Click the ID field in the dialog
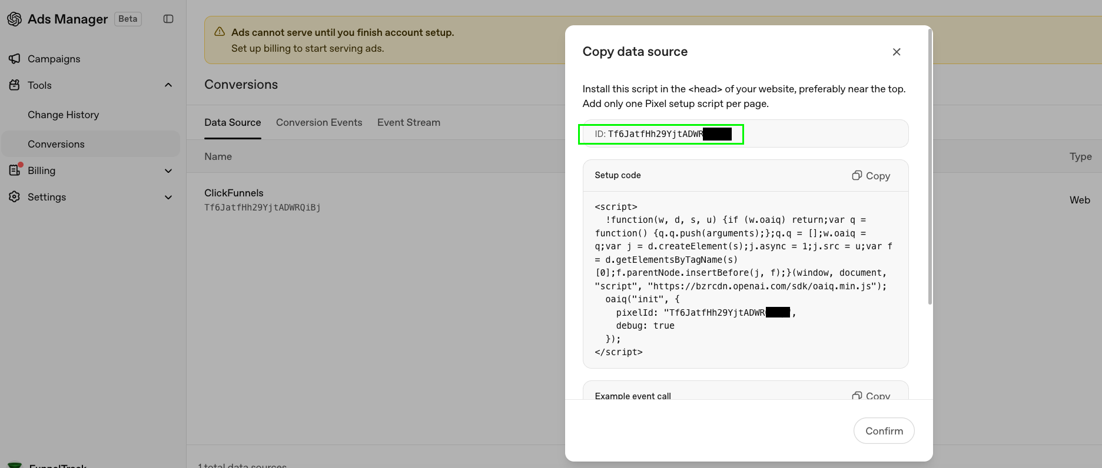 point(745,134)
